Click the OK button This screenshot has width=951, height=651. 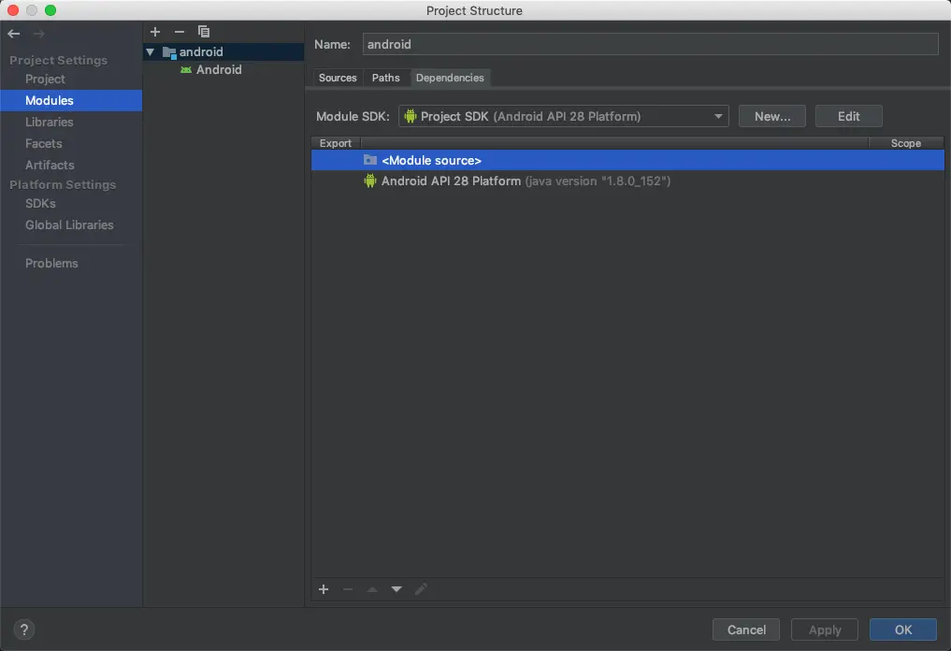[903, 629]
